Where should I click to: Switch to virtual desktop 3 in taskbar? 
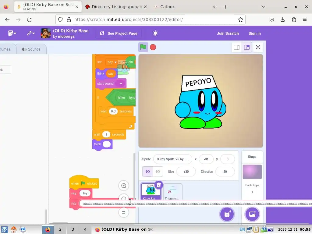click(x=73, y=229)
